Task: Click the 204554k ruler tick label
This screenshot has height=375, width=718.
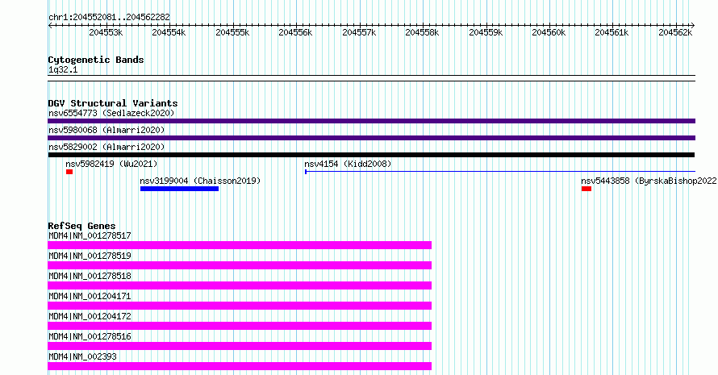Action: click(x=169, y=32)
